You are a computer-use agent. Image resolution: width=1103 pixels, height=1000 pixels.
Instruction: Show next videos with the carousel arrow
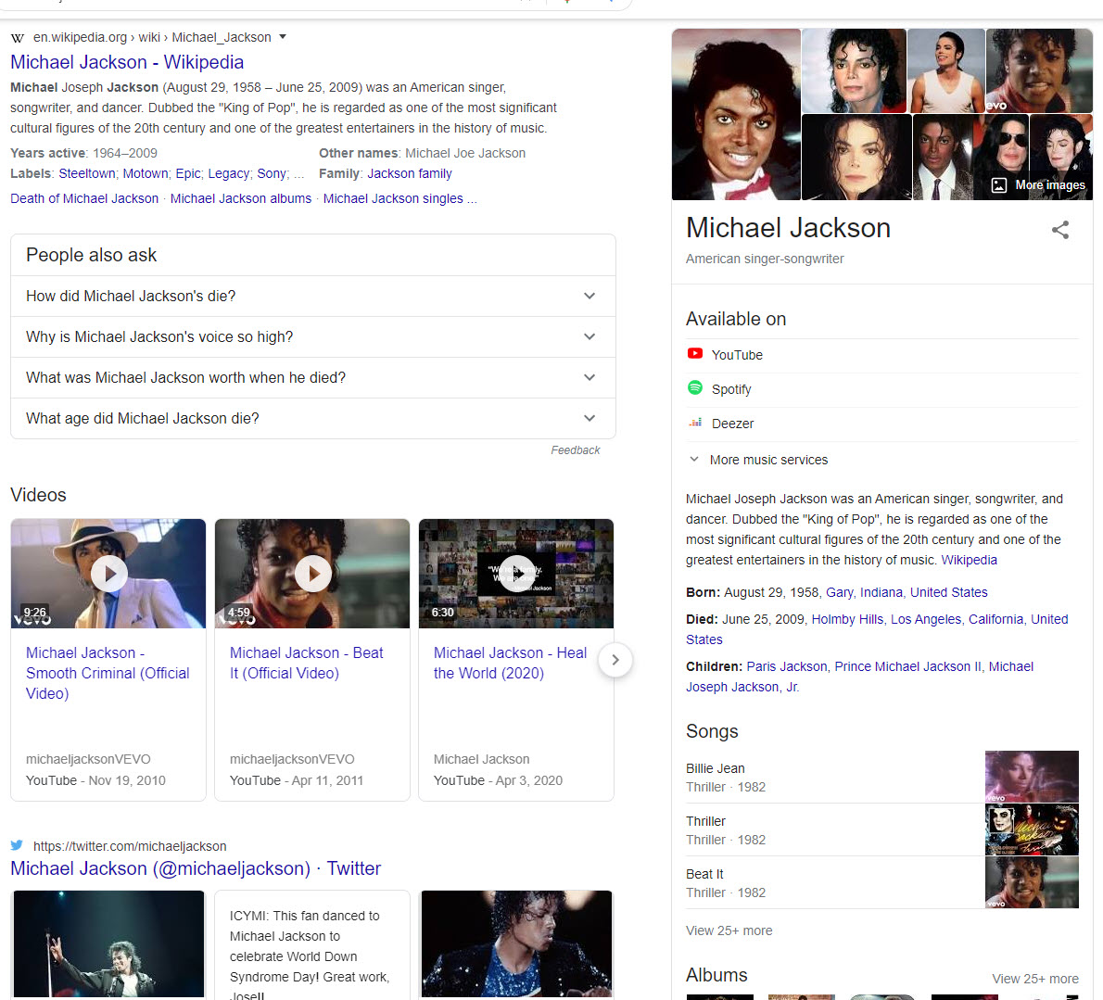point(615,660)
